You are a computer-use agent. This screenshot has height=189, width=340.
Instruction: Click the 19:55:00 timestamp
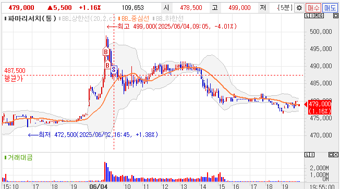point(322,186)
